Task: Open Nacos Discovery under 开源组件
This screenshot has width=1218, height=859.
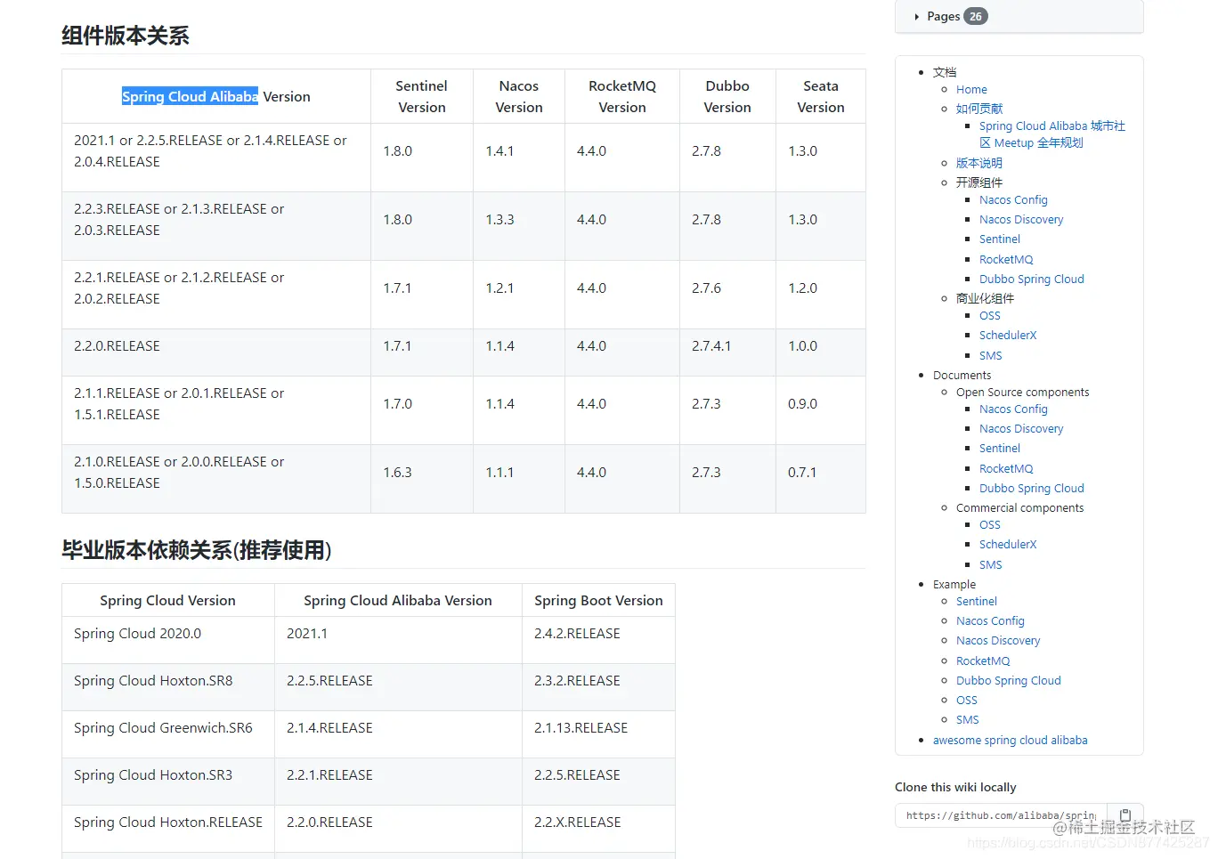Action: 1021,220
